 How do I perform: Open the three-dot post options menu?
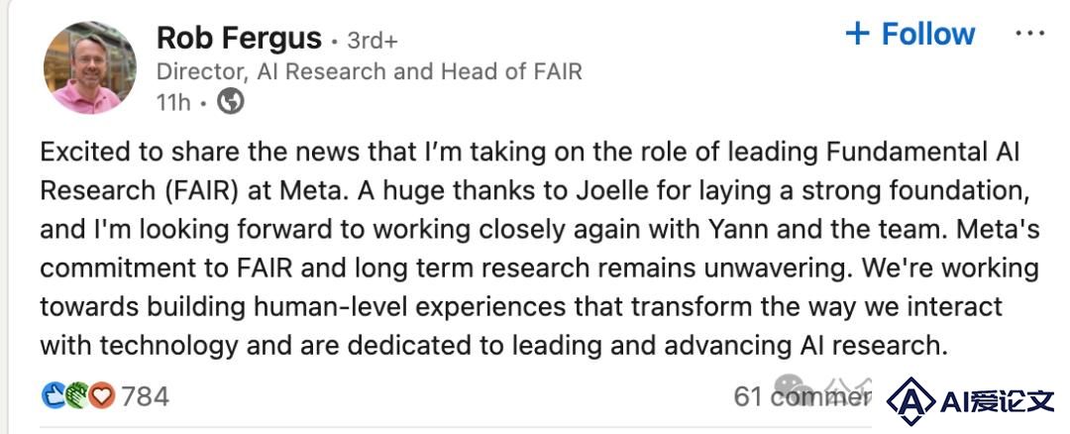pyautogui.click(x=1029, y=33)
